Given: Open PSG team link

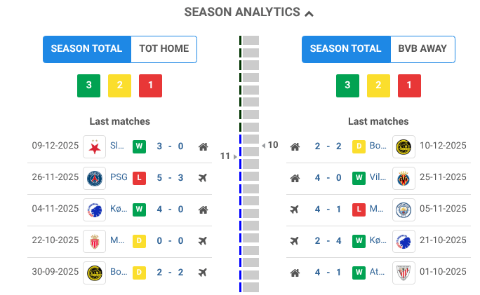Looking at the screenshot, I should coord(119,178).
